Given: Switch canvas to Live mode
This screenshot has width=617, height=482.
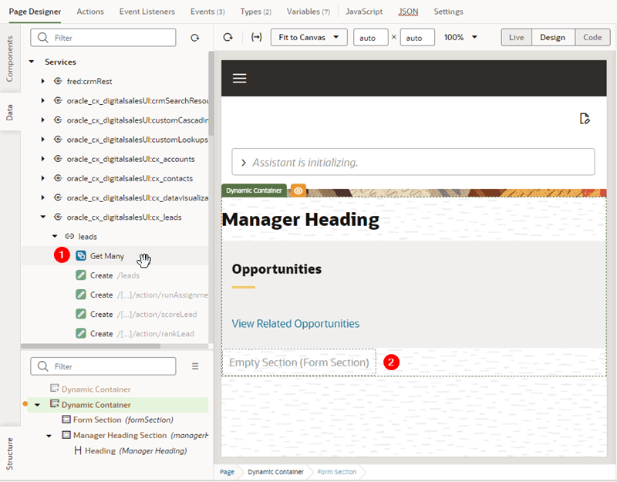Looking at the screenshot, I should pyautogui.click(x=516, y=37).
